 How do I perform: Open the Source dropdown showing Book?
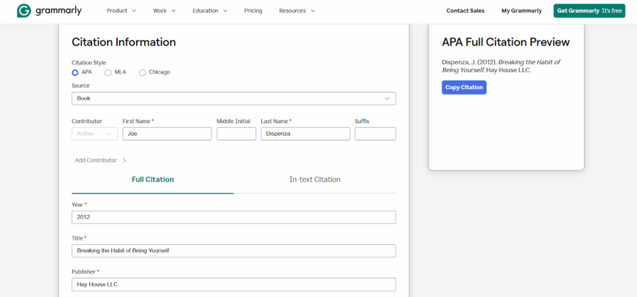[x=234, y=98]
